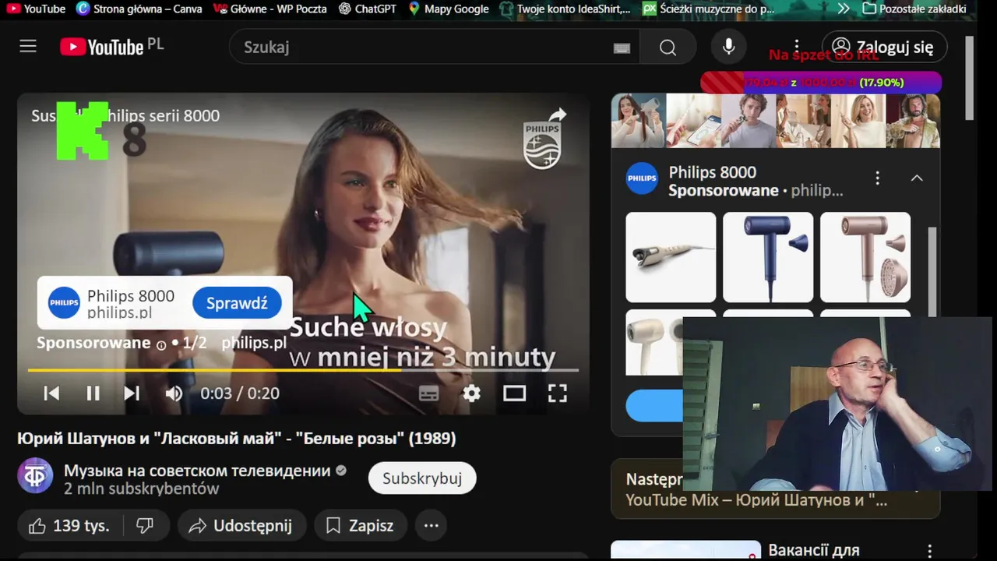997x561 pixels.
Task: Open Philips 8000 panel three-dot menu
Action: coord(877,178)
